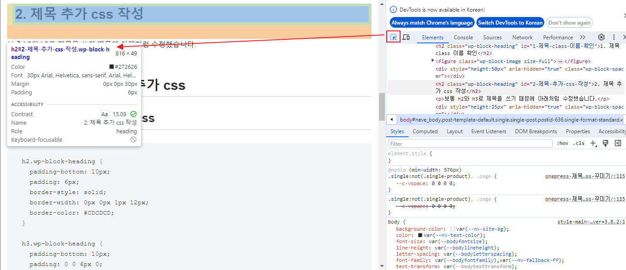Click the highlighted page heading 2. 제목 추가 css 작성
Screen dimensions: 626x270
pyautogui.click(x=79, y=14)
